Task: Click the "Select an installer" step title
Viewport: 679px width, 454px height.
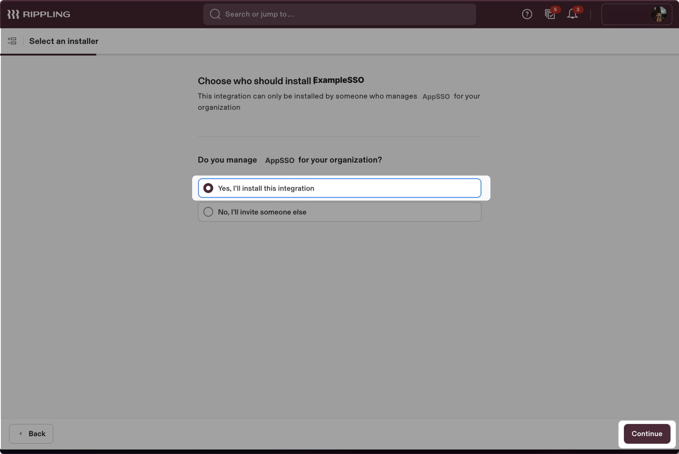Action: tap(64, 41)
